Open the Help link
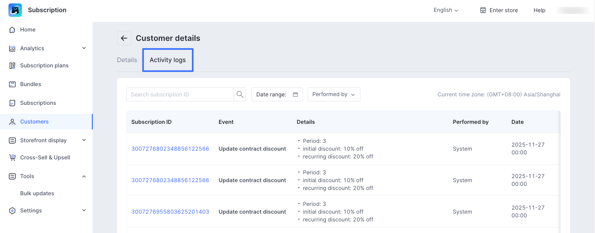This screenshot has width=595, height=233. coord(539,10)
